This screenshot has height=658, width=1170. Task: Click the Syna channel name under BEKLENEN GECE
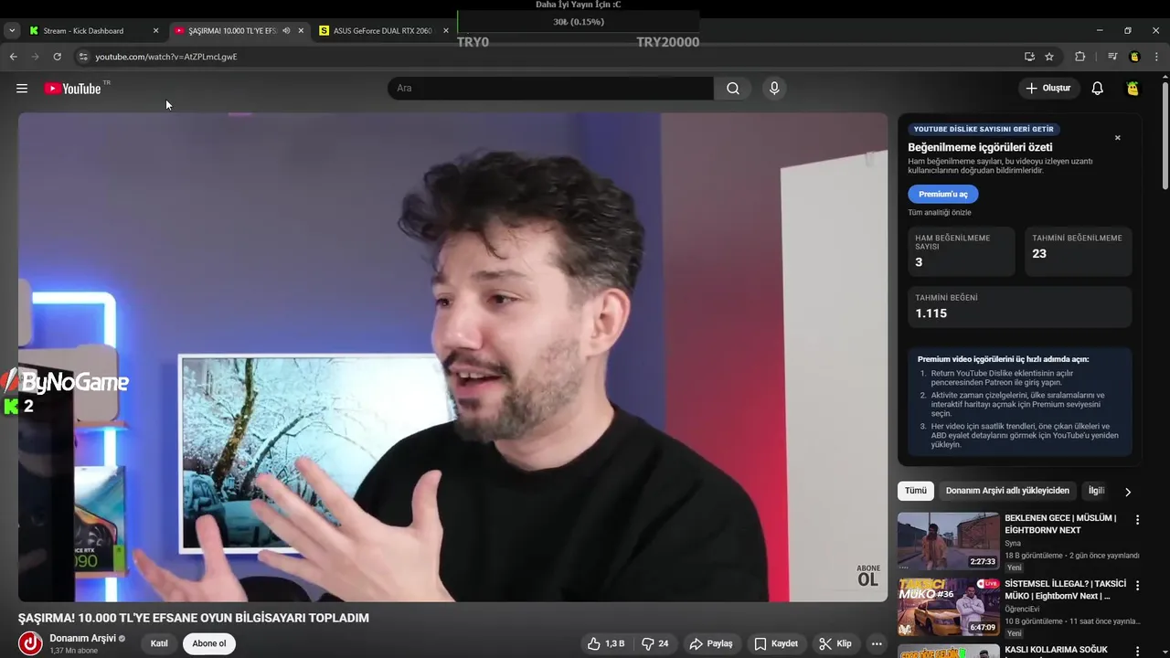1013,544
